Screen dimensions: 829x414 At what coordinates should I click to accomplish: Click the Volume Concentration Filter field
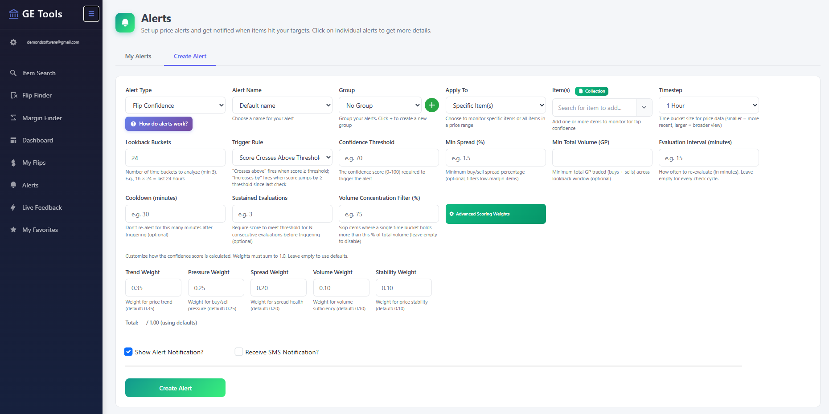pos(389,214)
